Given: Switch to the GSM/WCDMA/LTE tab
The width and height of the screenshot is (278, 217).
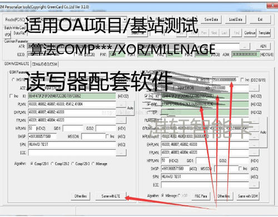Looking at the screenshot, I should click(17, 64).
